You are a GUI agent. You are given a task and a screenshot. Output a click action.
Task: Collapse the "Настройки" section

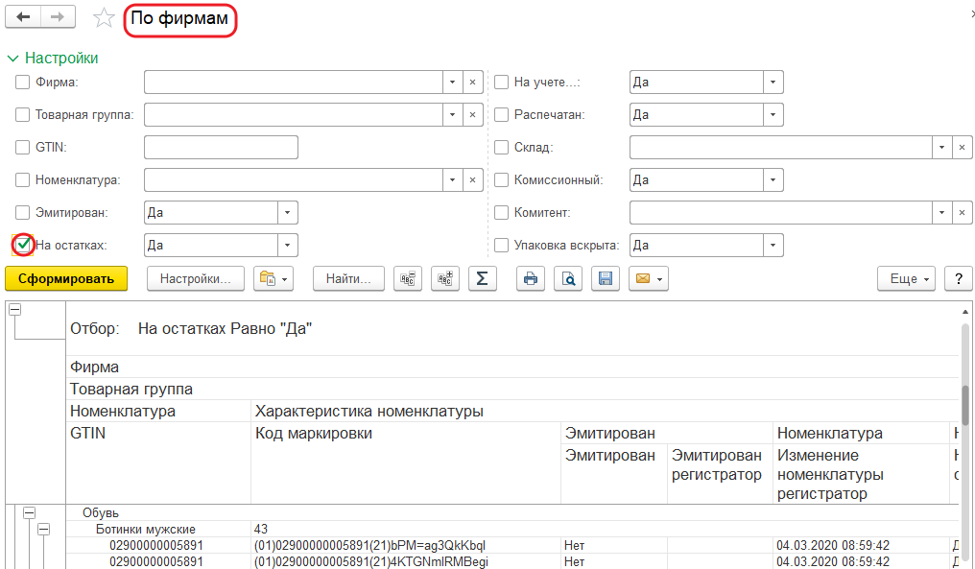tap(12, 58)
